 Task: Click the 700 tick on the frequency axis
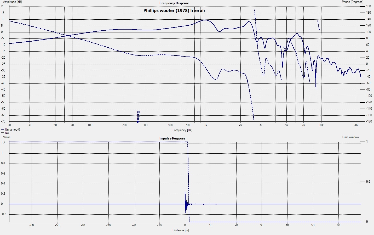(x=188, y=125)
